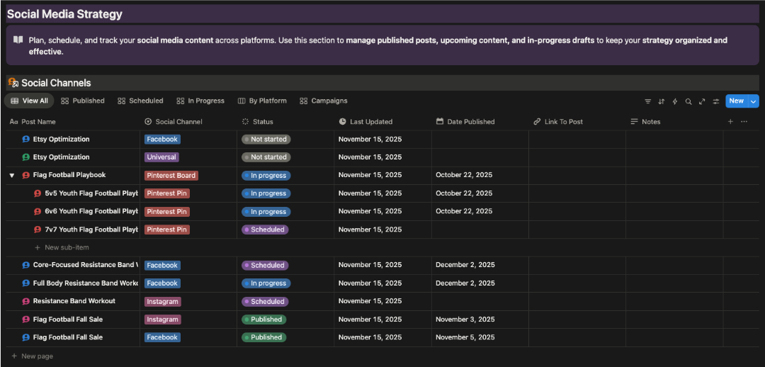Click the blue New button

pos(736,101)
